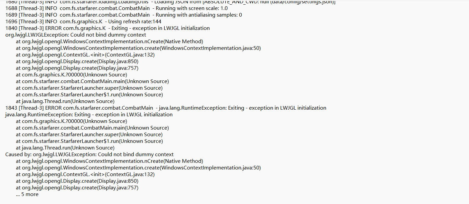Click the screen scale value 1.0
The height and width of the screenshot is (204, 469).
point(224,8)
